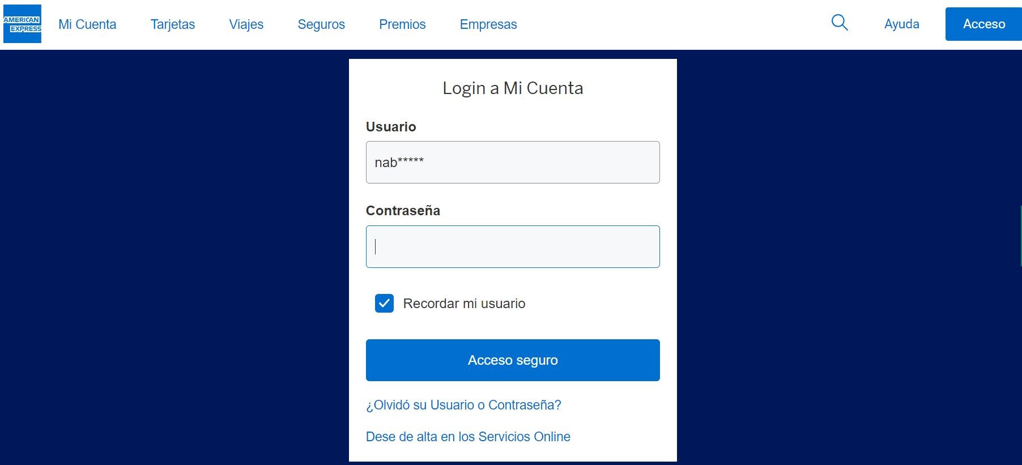Viewport: 1022px width, 465px height.
Task: Open the ¿Olvidó su Usuario o Contraseña? link
Action: [x=463, y=405]
